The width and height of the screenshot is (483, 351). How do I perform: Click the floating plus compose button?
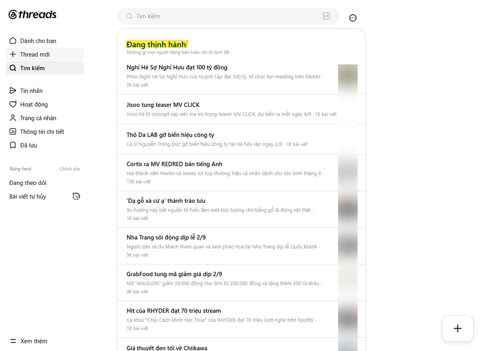coord(458,328)
